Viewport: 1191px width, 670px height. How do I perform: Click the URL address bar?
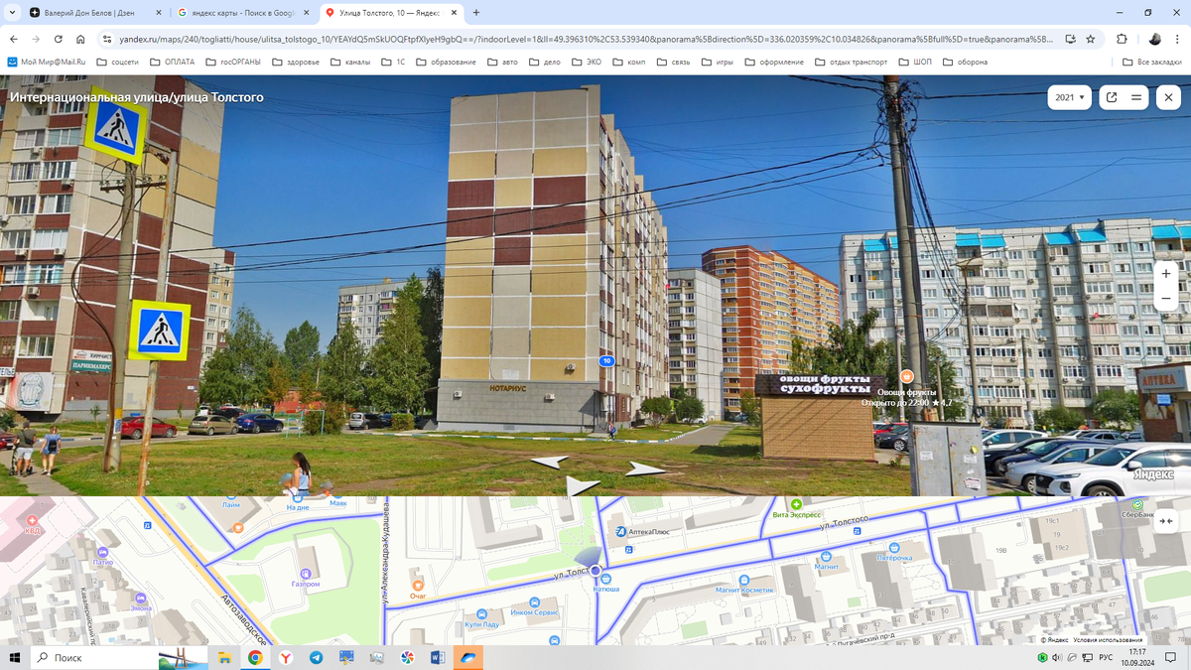[586, 39]
